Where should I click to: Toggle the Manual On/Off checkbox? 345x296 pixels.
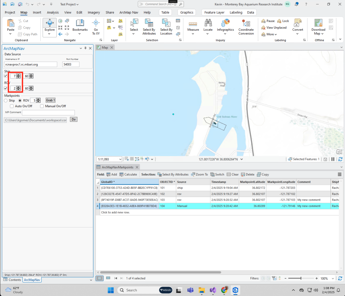pos(42,106)
